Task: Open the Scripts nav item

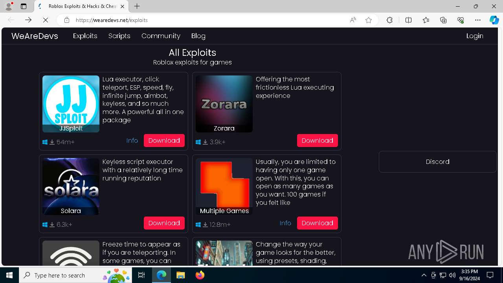Action: 119,36
